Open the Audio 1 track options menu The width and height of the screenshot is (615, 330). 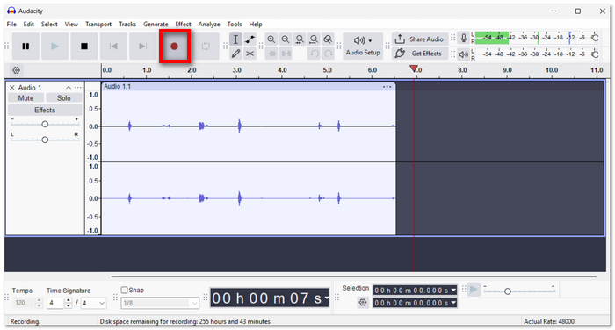[x=78, y=88]
